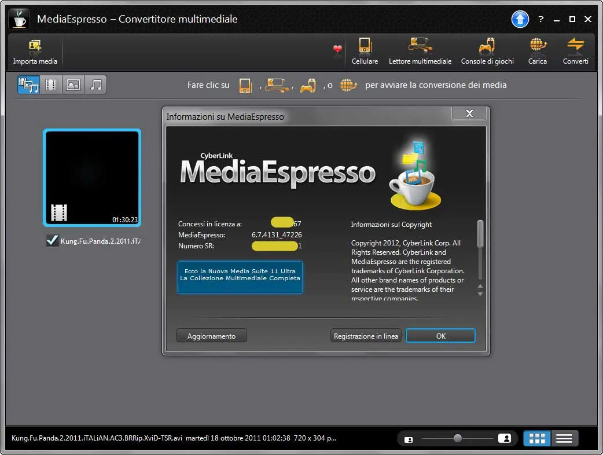Viewport: 603px width, 455px height.
Task: Confirm the about dialog with OK
Action: click(x=441, y=336)
